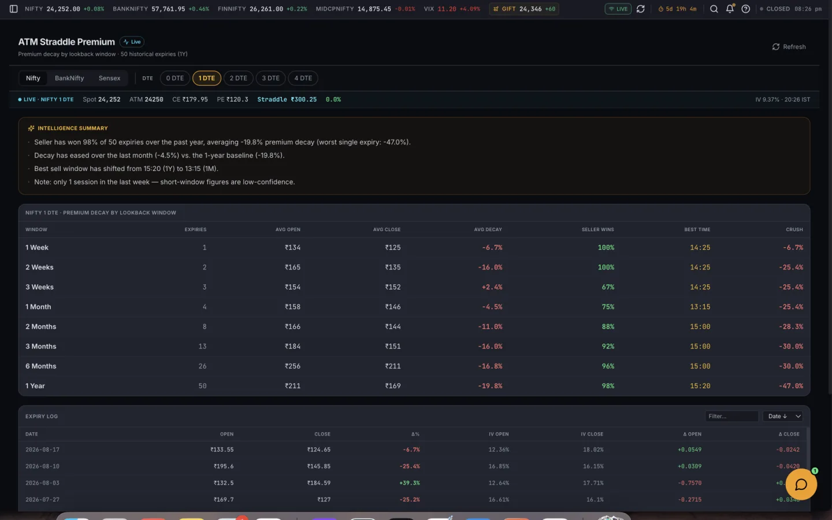This screenshot has width=832, height=520.
Task: Select the 3 Weeks row
Action: pyautogui.click(x=414, y=287)
